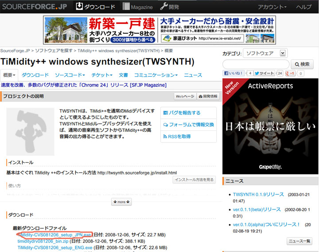Click the RSSを取得 feed link
This screenshot has width=319, height=252.
177,137
